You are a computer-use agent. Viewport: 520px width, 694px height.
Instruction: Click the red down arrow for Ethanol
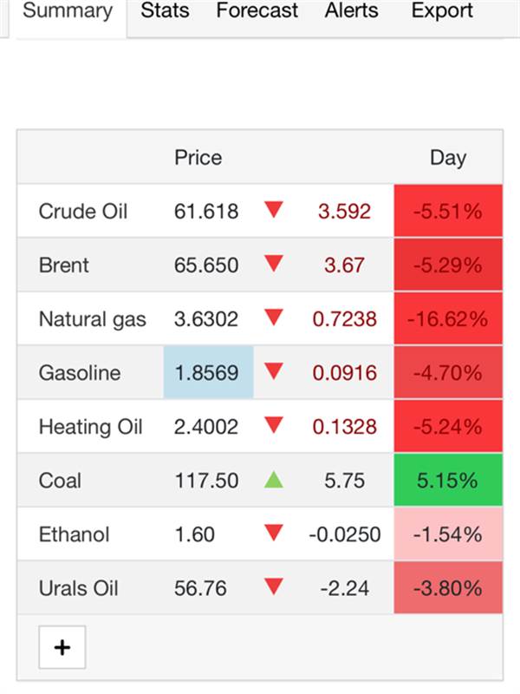point(274,534)
